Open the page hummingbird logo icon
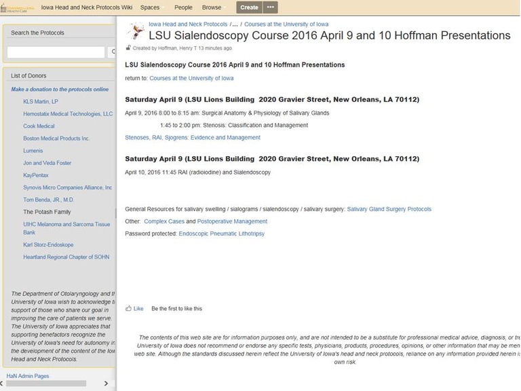This screenshot has width=521, height=391. [x=136, y=31]
